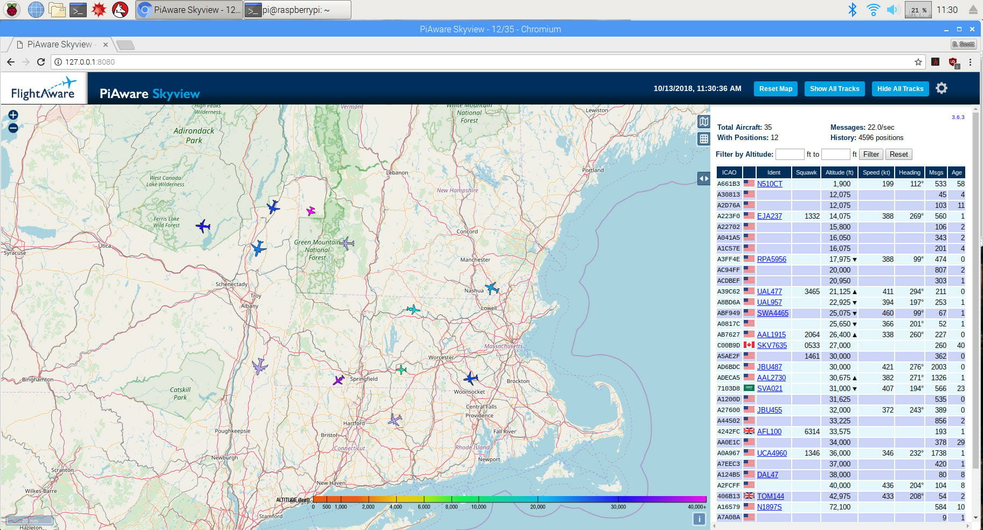The width and height of the screenshot is (983, 530).
Task: Open the map layers selector icon
Action: [x=704, y=122]
